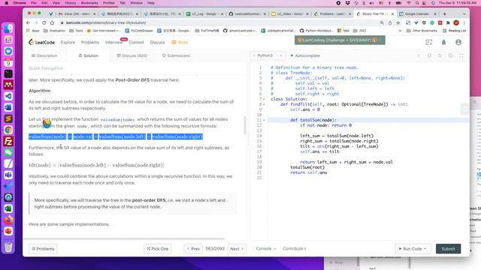The image size is (481, 270).
Task: Click the editor fullscreen icon
Action: click(x=461, y=55)
